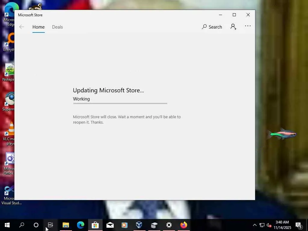
Task: Open VirtualBox cube icon on taskbar
Action: (x=139, y=225)
